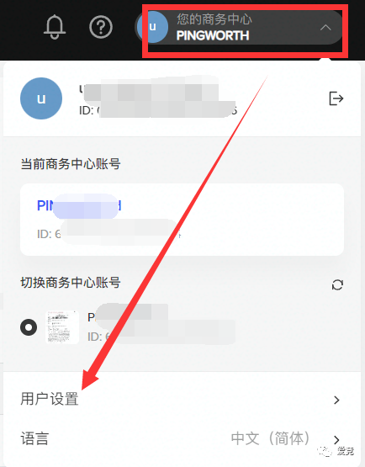
Task: Open the notifications bell
Action: tap(55, 27)
